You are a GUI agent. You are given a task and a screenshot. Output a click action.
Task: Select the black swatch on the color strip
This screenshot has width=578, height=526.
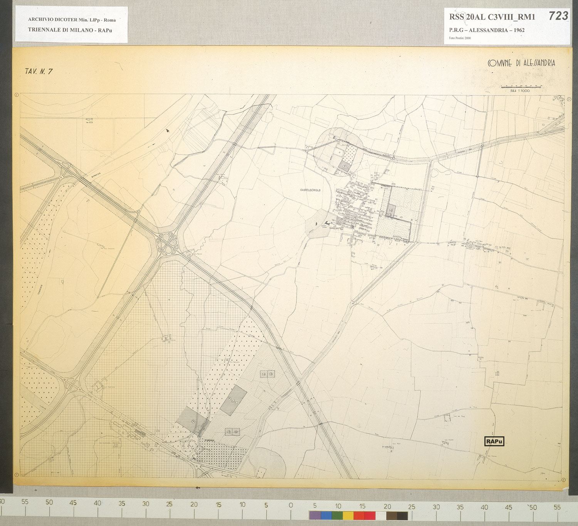click(402, 515)
